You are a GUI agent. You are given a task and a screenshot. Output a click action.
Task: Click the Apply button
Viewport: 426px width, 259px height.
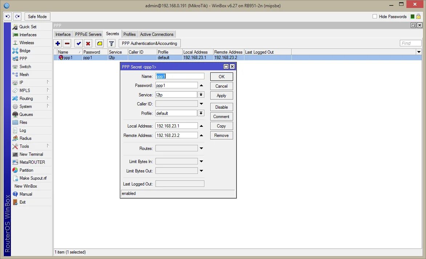coord(222,96)
